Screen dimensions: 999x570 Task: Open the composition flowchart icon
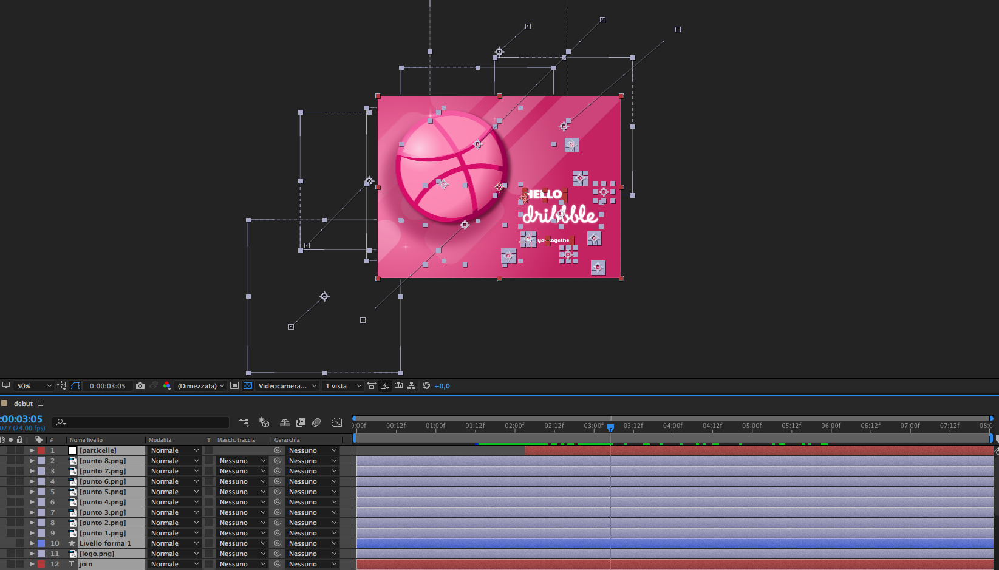click(412, 386)
